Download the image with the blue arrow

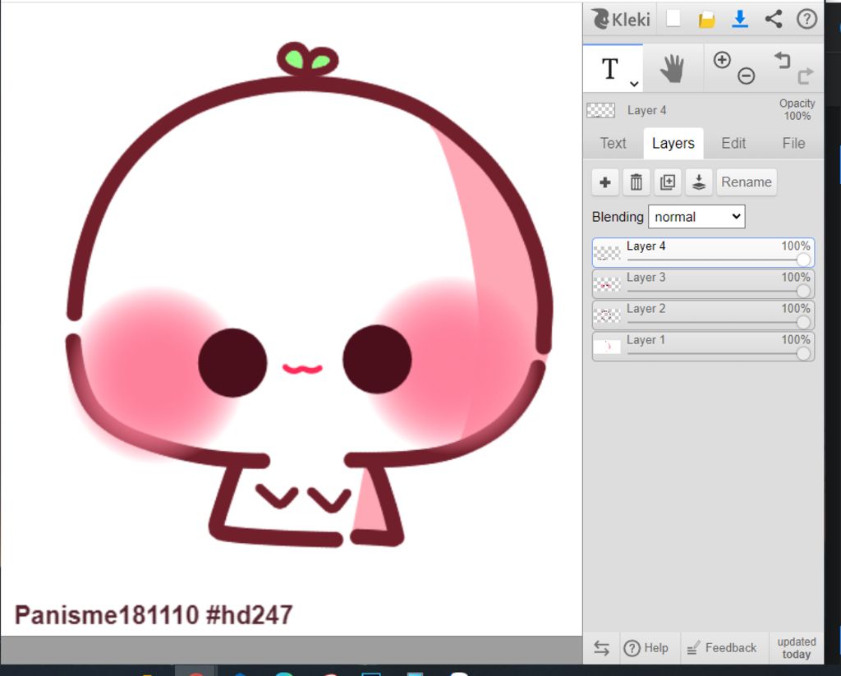[x=740, y=20]
